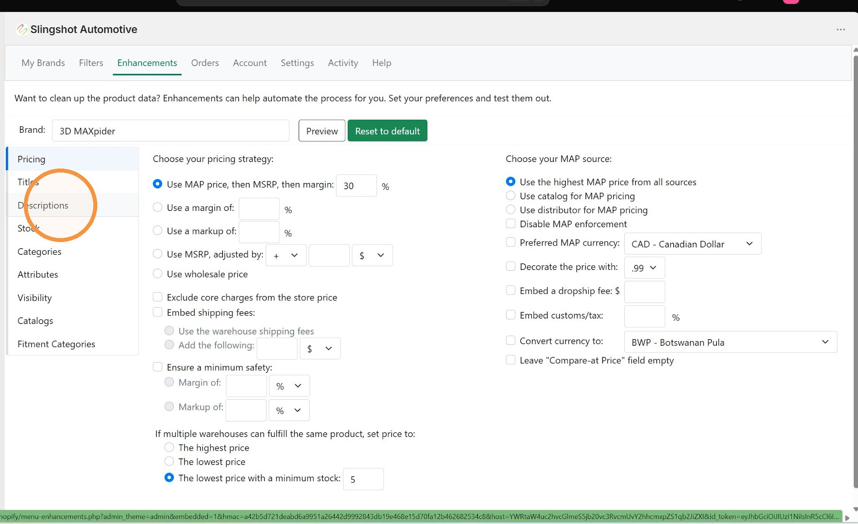Select The highest price radio
Image resolution: width=858 pixels, height=524 pixels.
169,447
